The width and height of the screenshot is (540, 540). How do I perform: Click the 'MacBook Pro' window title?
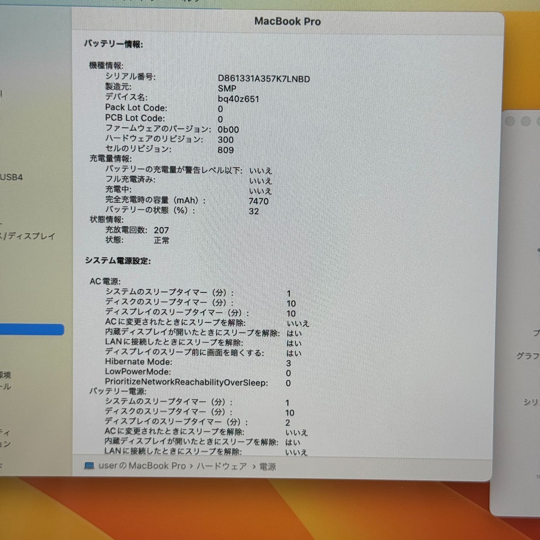pos(287,21)
